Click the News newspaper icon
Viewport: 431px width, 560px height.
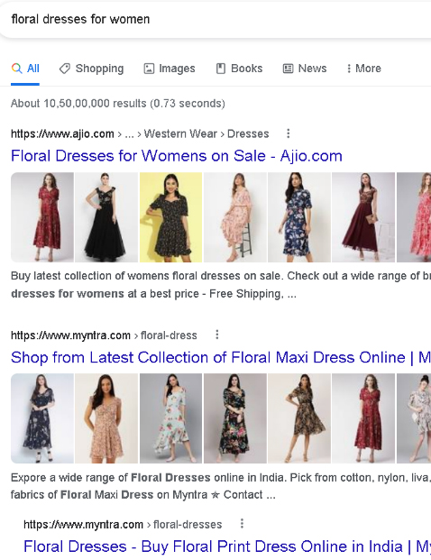(288, 69)
